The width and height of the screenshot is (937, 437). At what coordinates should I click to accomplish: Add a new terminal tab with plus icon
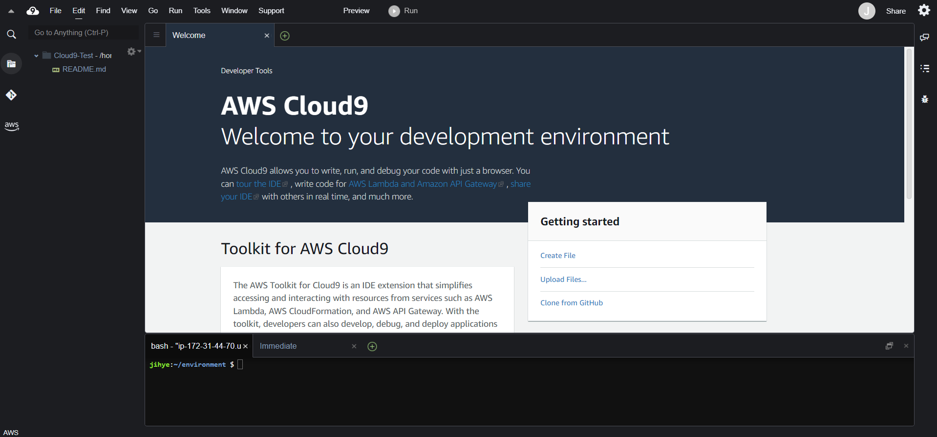pyautogui.click(x=372, y=346)
